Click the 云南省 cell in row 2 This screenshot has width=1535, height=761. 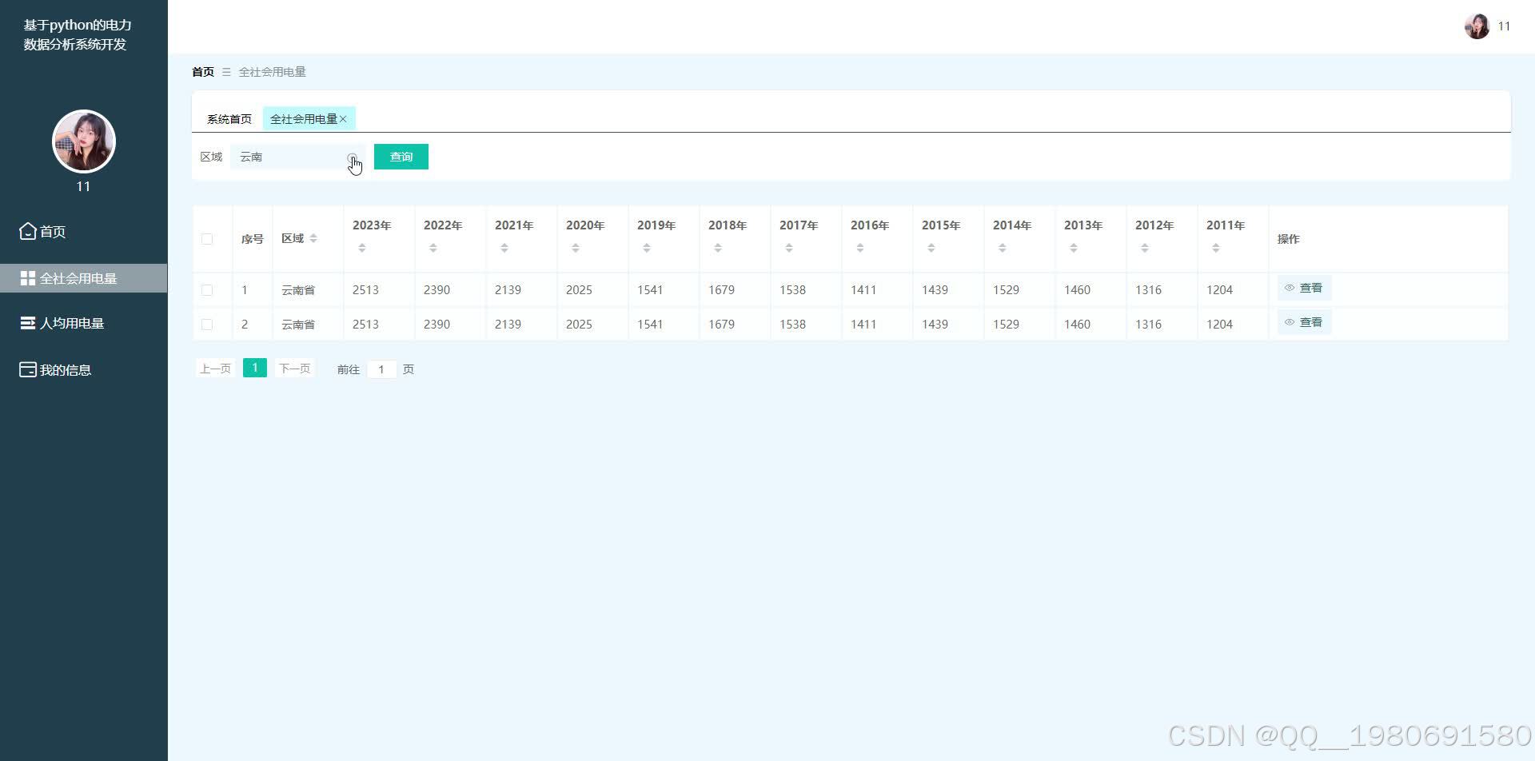(298, 325)
